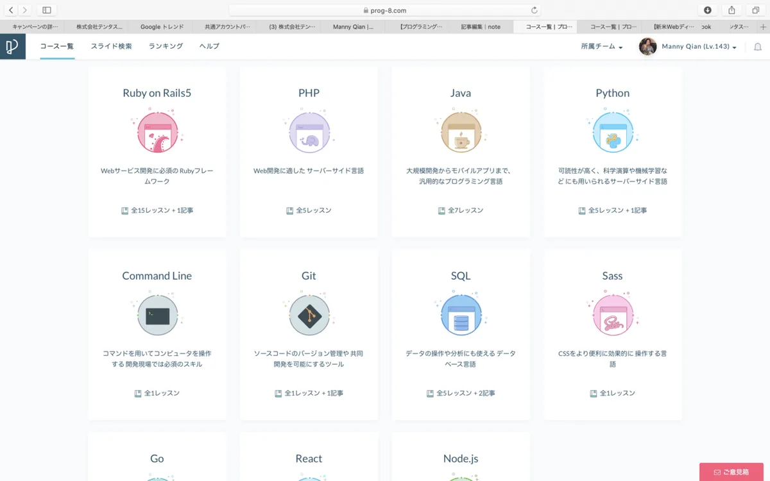Open the PHP elephant course icon
Viewport: 770px width, 481px height.
coord(309,131)
